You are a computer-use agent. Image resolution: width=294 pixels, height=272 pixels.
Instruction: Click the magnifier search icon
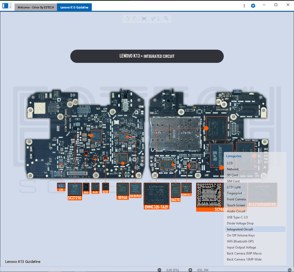(166, 19)
